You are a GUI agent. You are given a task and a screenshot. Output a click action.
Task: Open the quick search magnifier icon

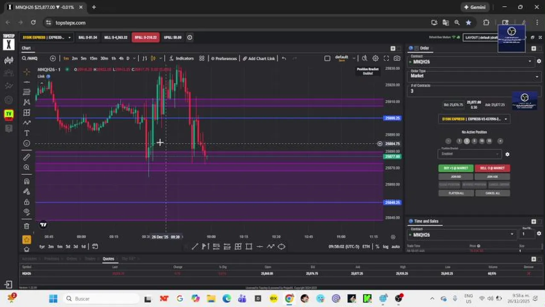click(x=365, y=58)
